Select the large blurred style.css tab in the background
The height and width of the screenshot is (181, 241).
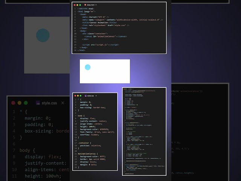click(49, 103)
